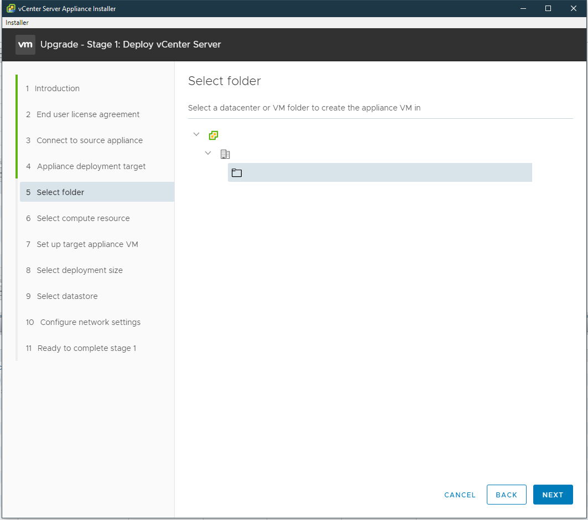
Task: Click the datacenter building icon in tree
Action: (225, 154)
